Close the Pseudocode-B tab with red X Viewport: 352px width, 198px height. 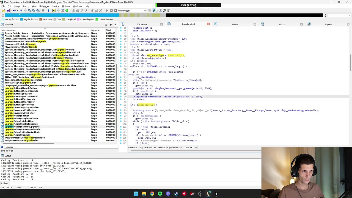coord(208,24)
